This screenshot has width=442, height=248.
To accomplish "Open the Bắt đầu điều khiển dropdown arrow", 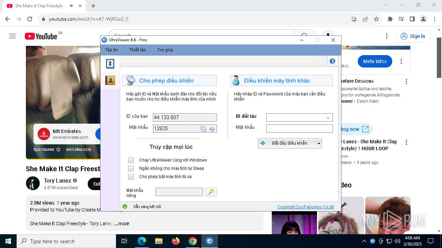I will pyautogui.click(x=319, y=143).
